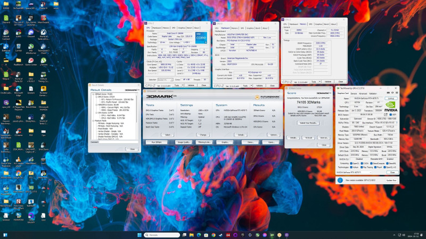426x239 pixels.
Task: Toggle the PhysX checkbox
Action: (375, 167)
